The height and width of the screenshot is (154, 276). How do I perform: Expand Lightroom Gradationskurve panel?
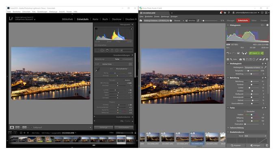(132, 117)
